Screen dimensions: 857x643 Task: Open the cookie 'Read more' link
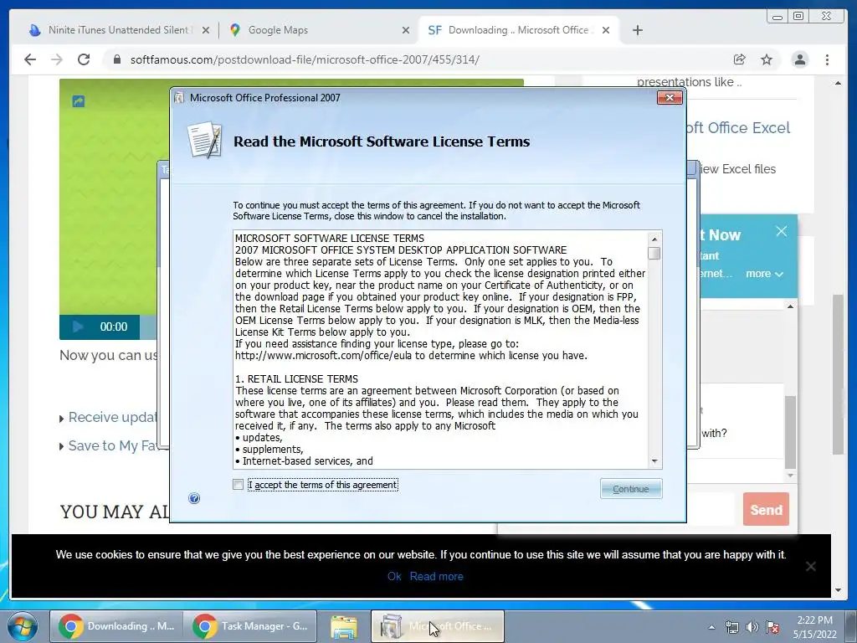[x=436, y=576]
